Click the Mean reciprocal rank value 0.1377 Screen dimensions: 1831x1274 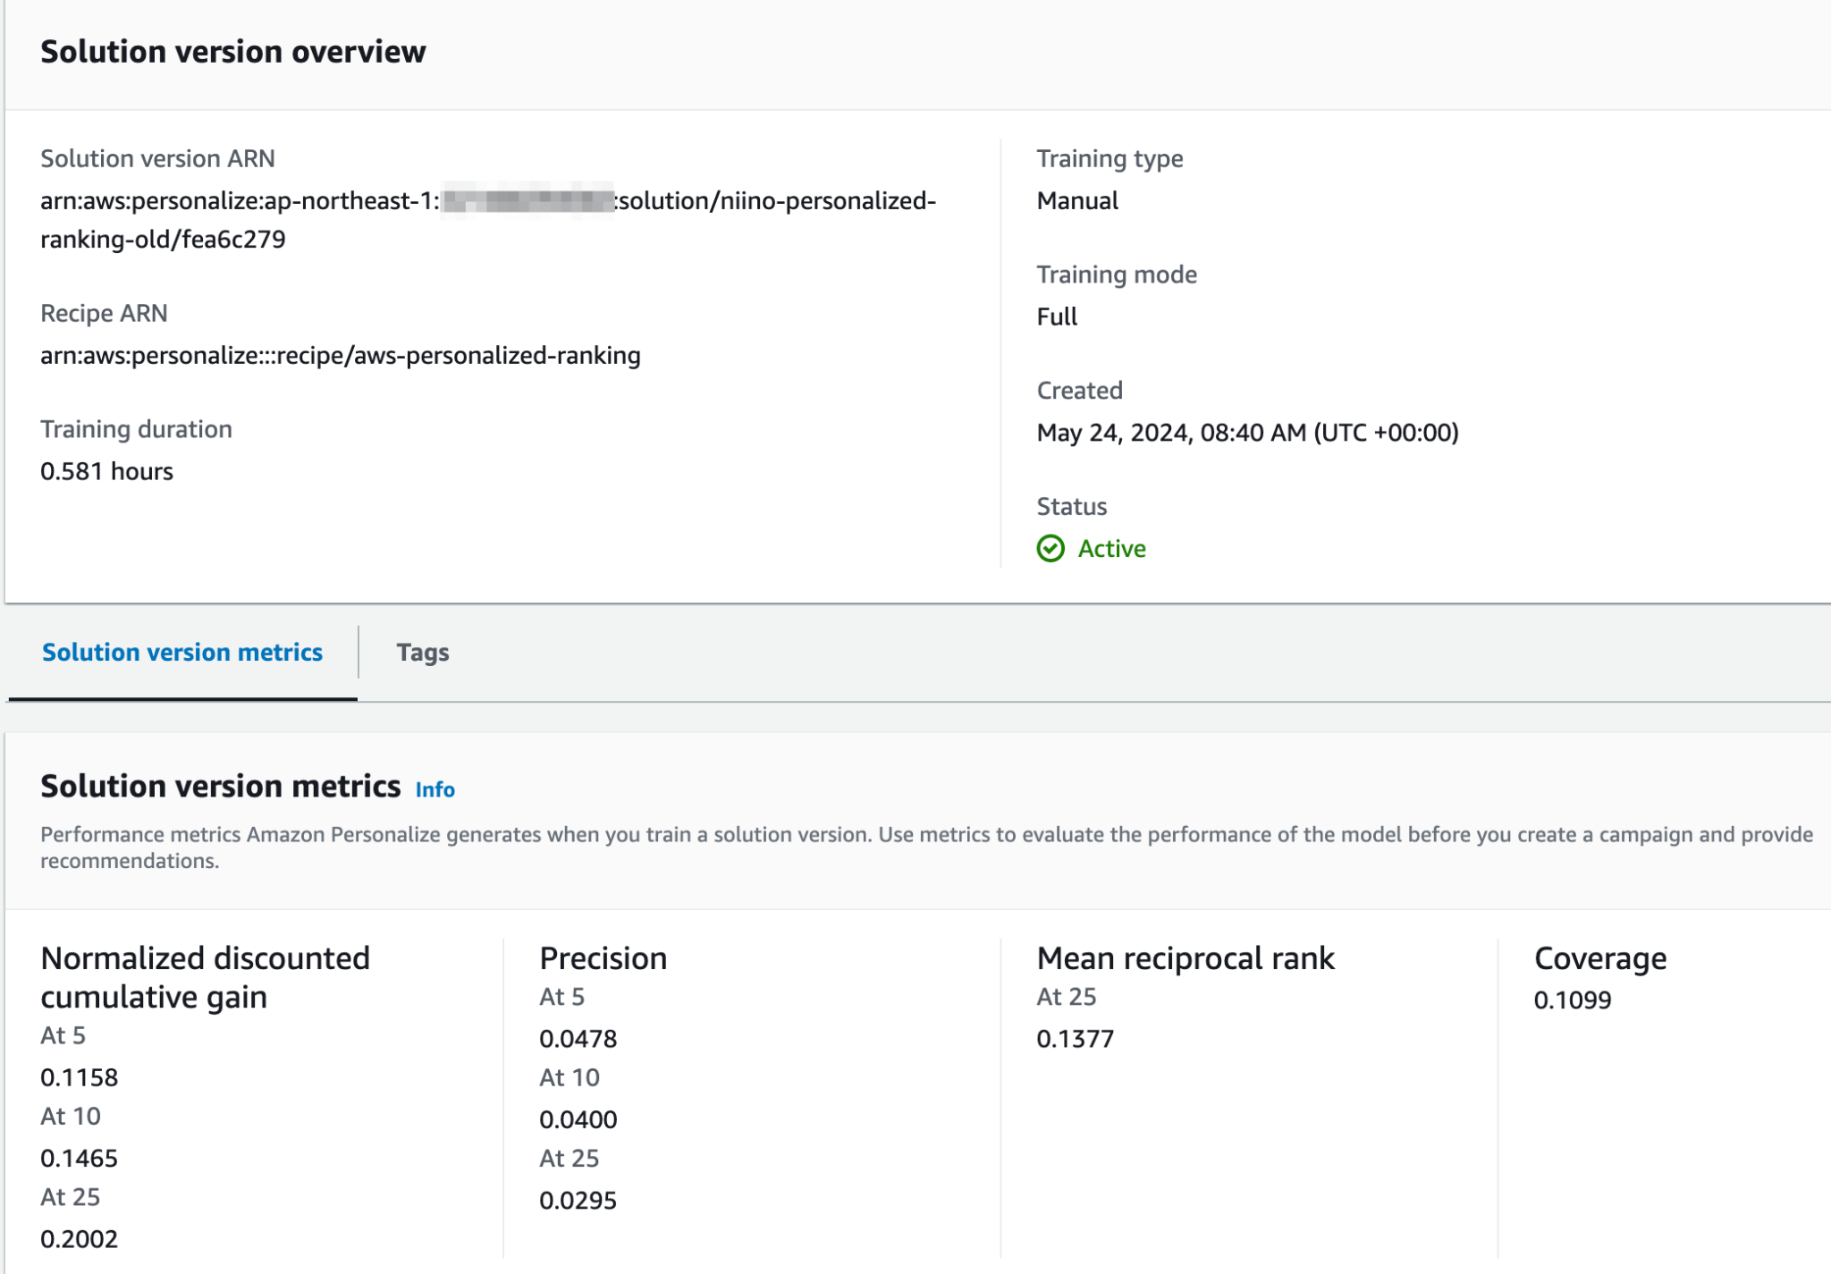1075,1039
